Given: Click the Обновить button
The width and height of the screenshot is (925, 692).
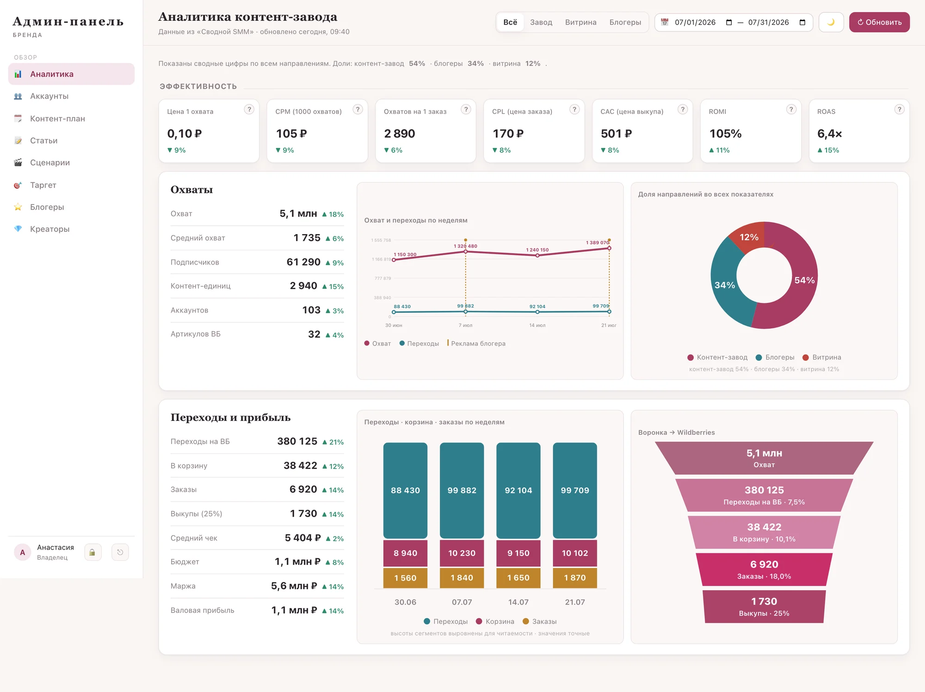Looking at the screenshot, I should pyautogui.click(x=879, y=22).
